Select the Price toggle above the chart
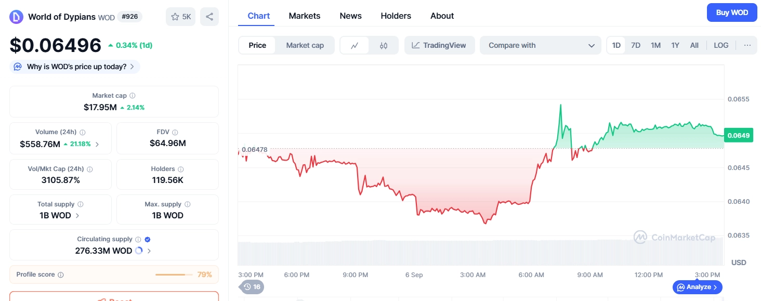This screenshot has height=301, width=761. [257, 45]
